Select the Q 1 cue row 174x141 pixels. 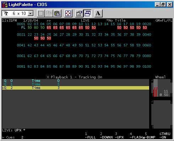76,84
